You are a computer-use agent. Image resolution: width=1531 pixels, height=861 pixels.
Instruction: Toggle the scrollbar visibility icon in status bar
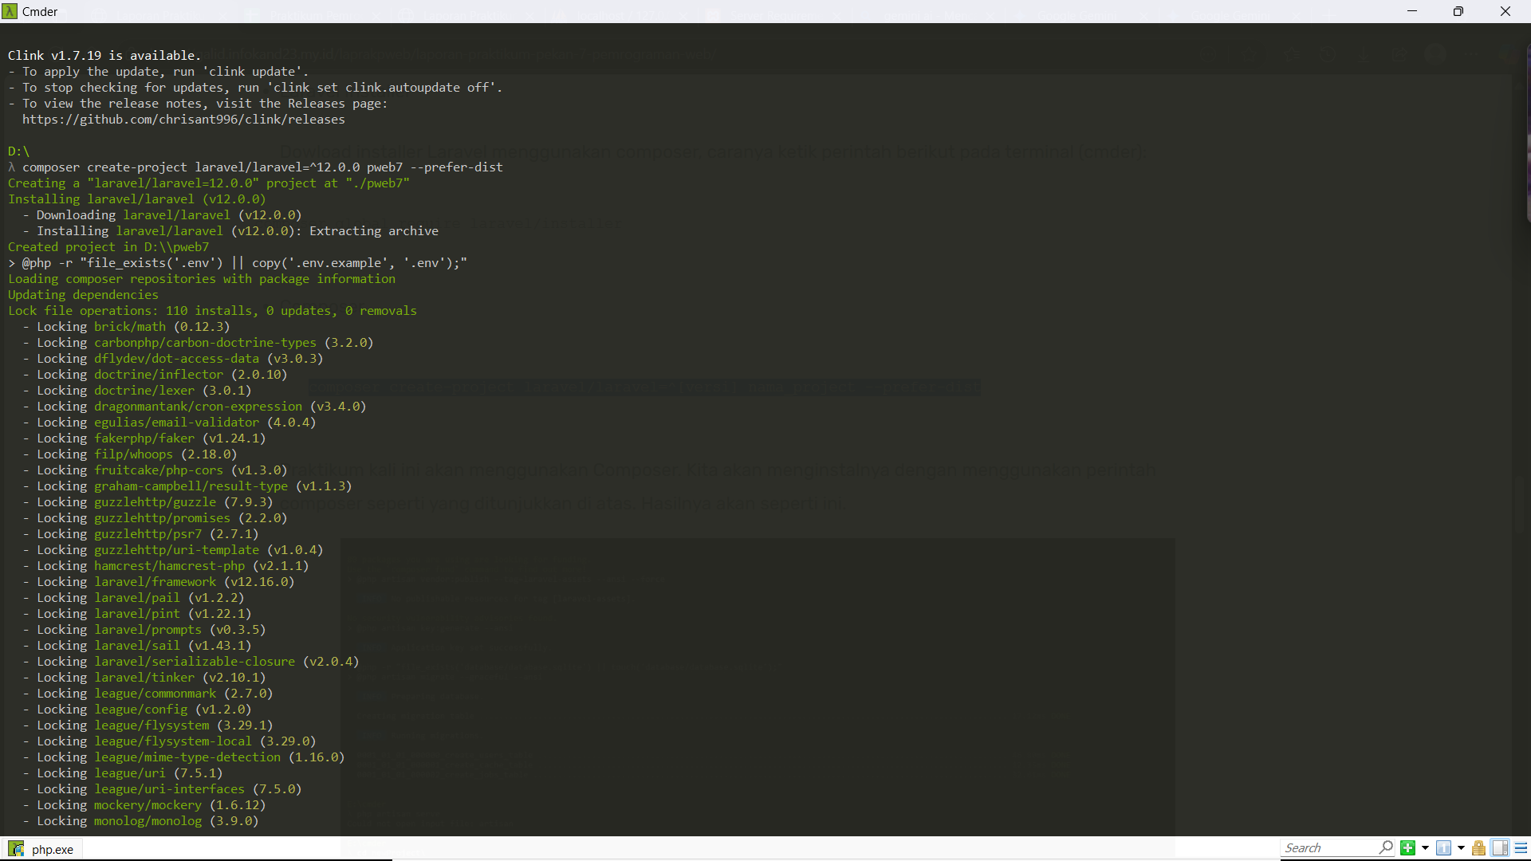[1500, 848]
